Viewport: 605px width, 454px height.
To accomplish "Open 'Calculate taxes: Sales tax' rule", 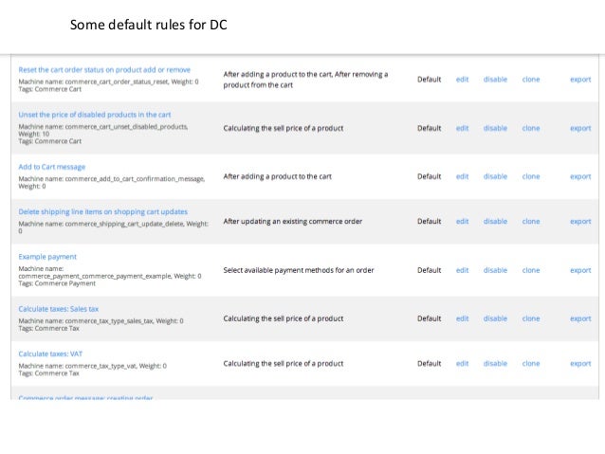I will pos(59,308).
